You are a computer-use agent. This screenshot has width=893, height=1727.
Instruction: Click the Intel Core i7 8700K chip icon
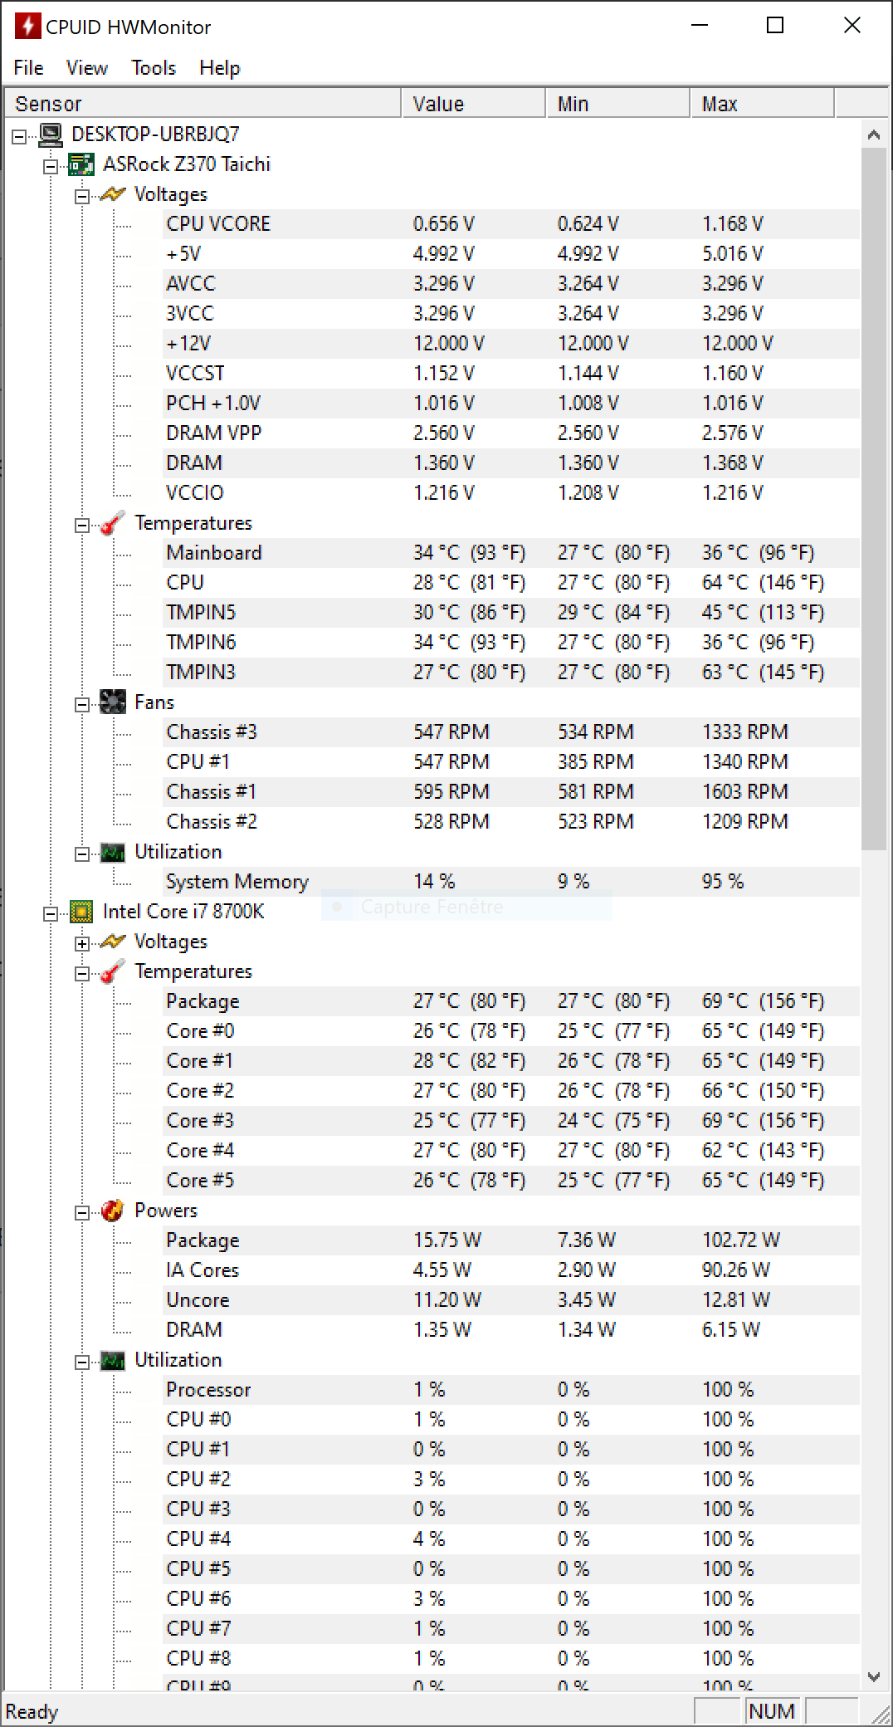pos(81,912)
